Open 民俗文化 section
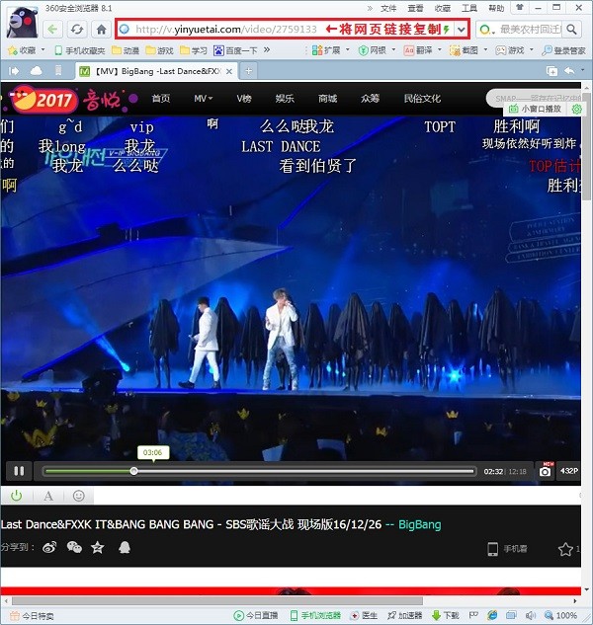The image size is (593, 625). [x=422, y=99]
